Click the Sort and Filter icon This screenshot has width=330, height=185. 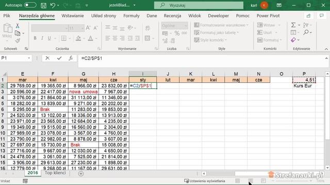click(306, 25)
